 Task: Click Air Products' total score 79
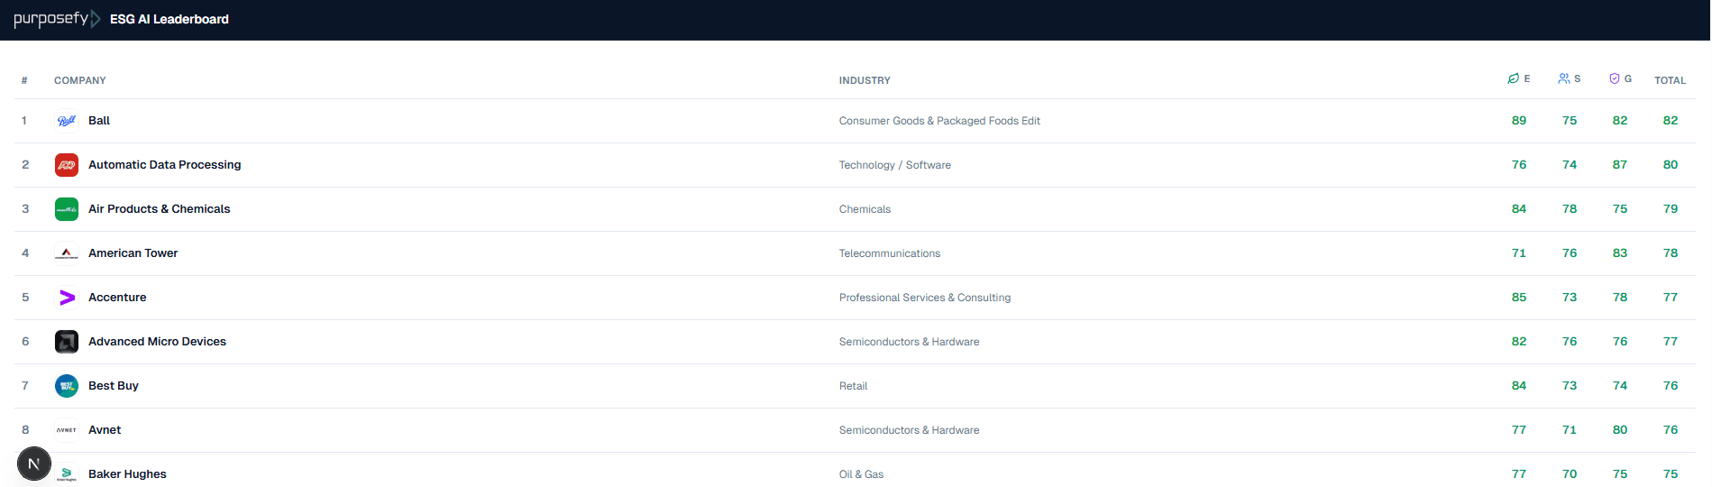point(1671,209)
